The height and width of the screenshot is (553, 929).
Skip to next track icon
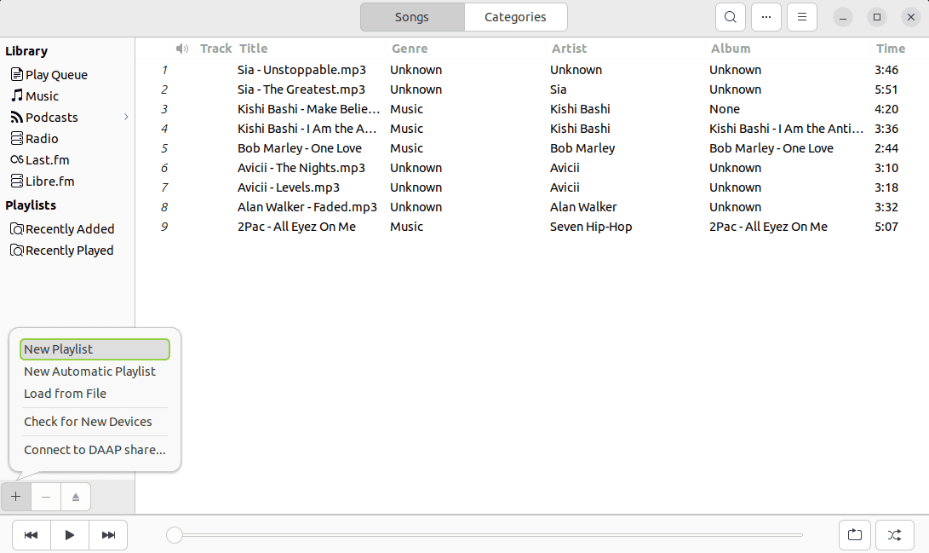coord(107,534)
